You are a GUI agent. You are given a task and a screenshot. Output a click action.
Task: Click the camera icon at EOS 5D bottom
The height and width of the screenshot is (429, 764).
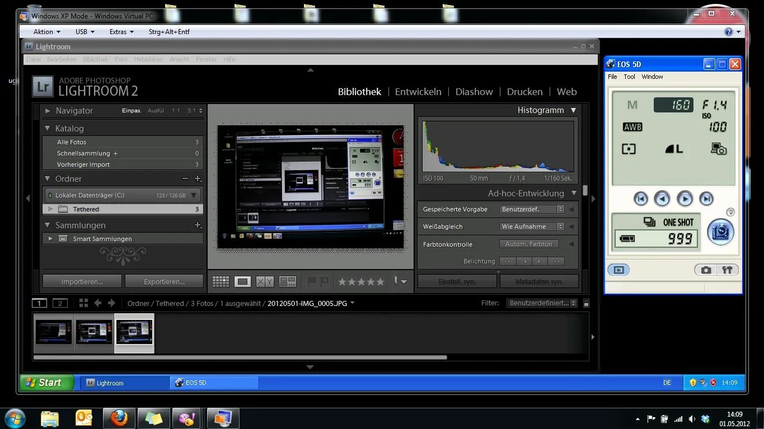[706, 270]
